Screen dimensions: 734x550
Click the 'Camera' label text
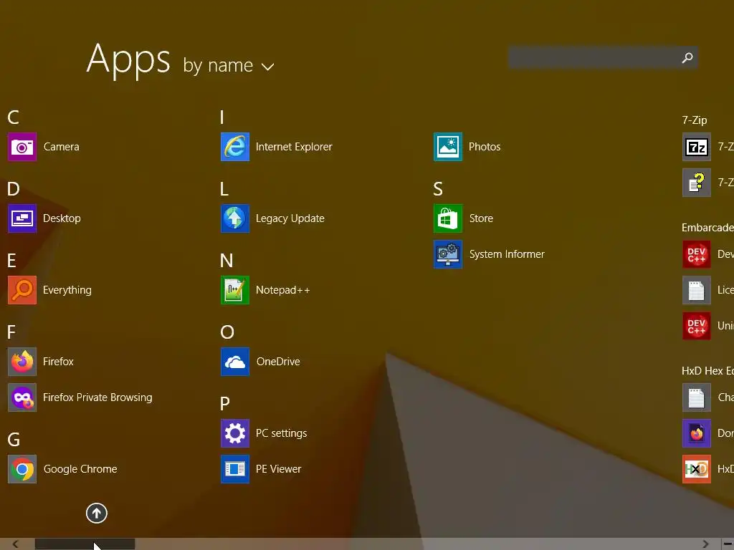pyautogui.click(x=62, y=147)
